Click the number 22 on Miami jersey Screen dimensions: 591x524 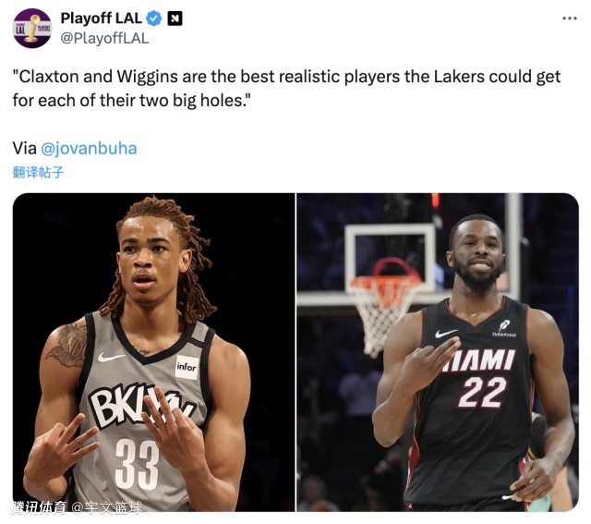482,393
